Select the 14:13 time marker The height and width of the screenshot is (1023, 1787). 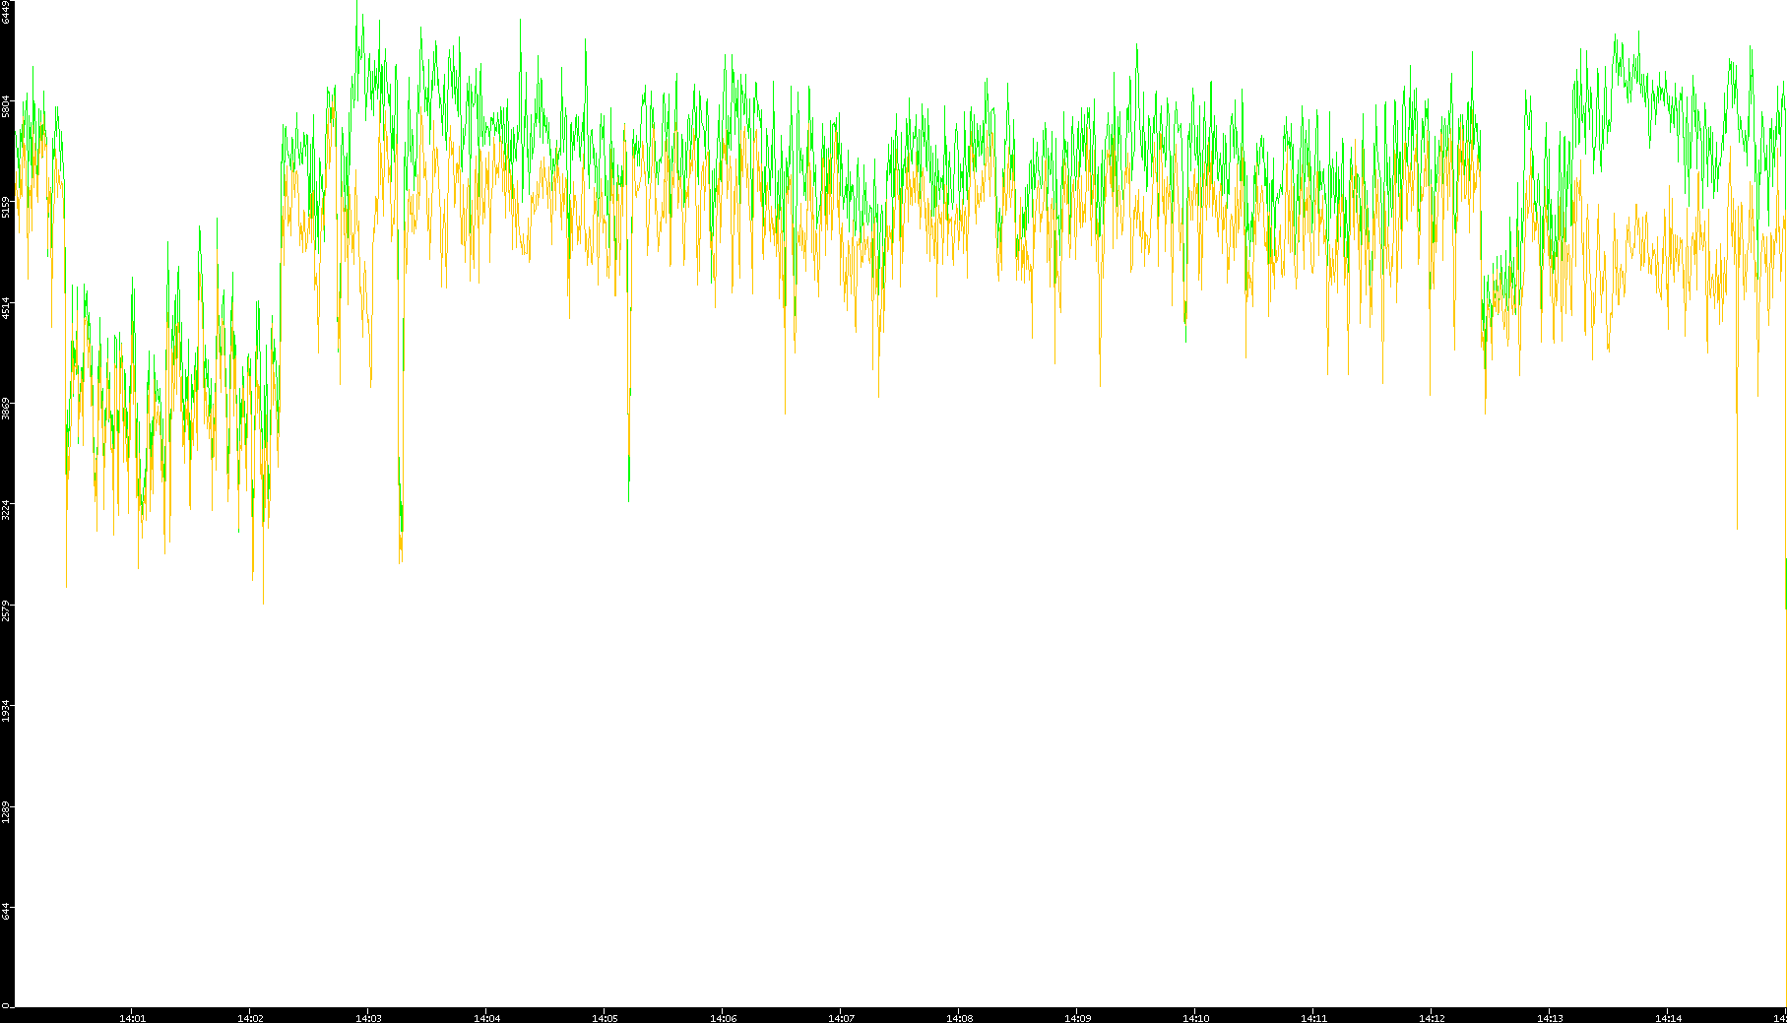pyautogui.click(x=1550, y=1018)
